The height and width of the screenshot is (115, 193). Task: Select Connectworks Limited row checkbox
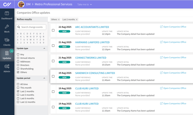coord(53,61)
